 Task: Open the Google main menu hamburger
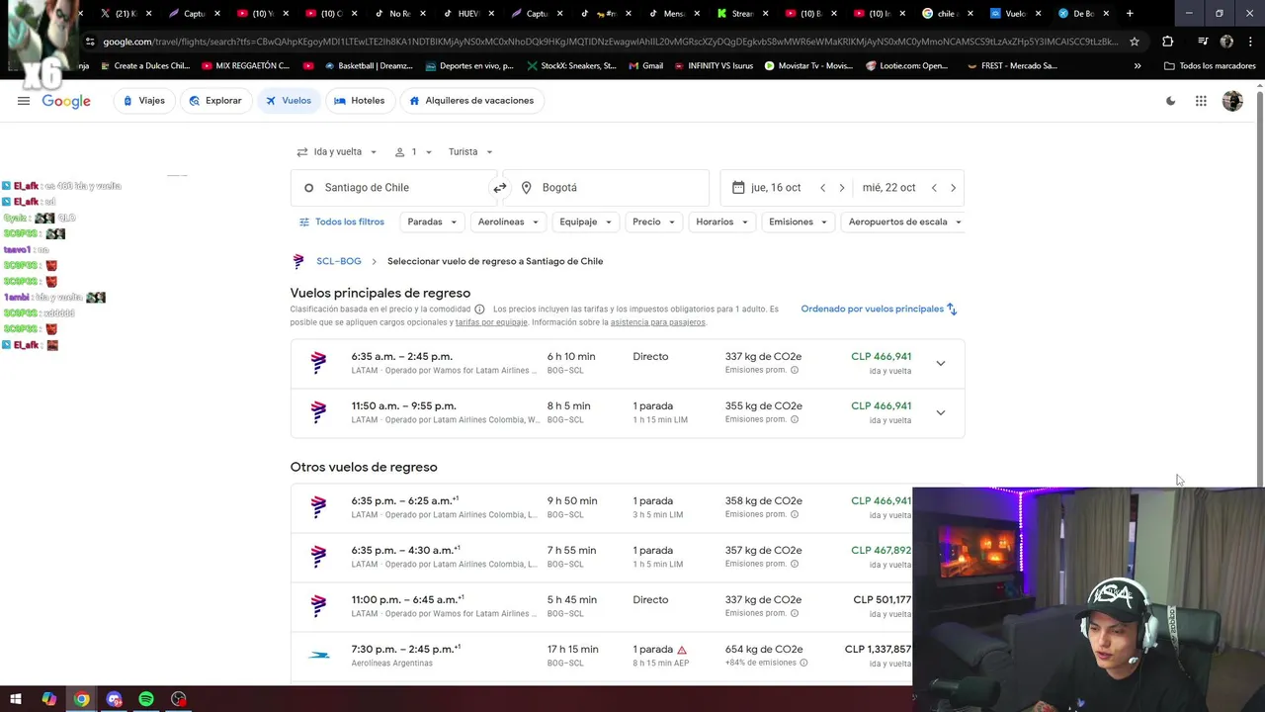(24, 101)
